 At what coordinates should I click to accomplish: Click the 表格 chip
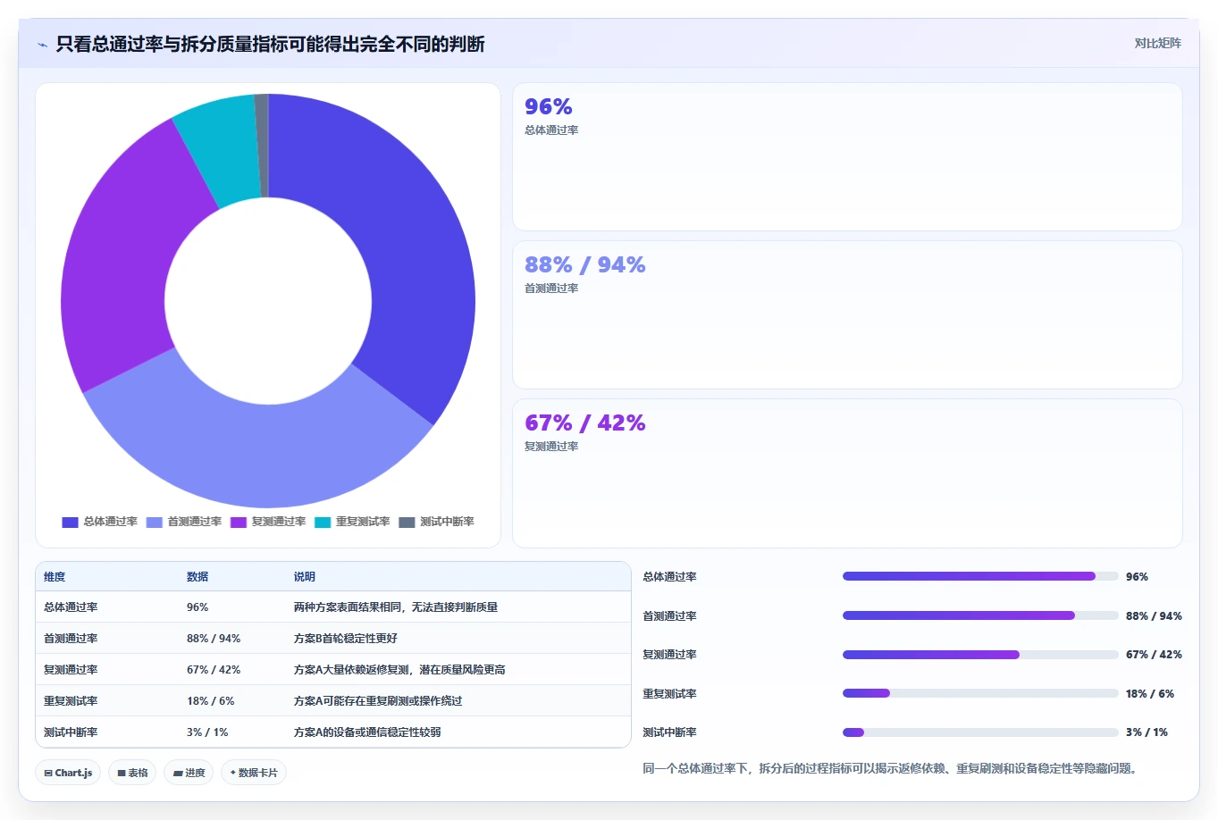tap(132, 773)
